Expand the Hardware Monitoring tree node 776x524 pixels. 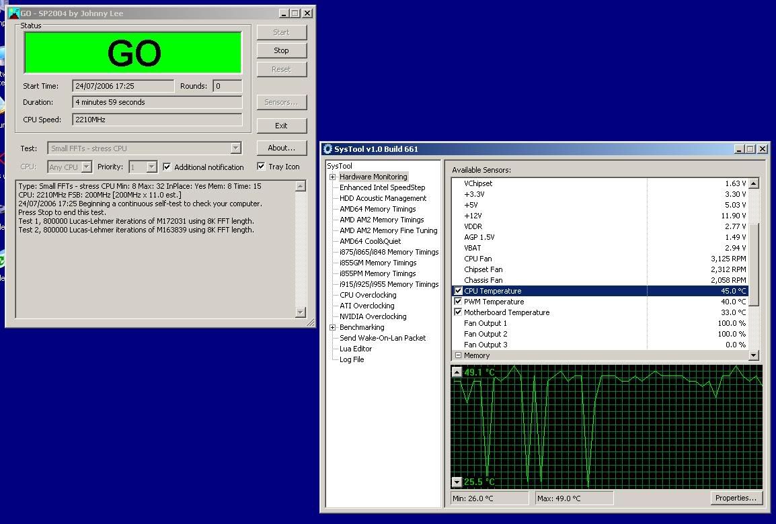332,177
